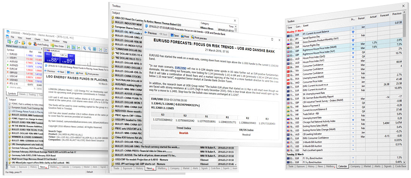
Task: Click Save icon in EUR/USD forecasts article
Action: 175,35
